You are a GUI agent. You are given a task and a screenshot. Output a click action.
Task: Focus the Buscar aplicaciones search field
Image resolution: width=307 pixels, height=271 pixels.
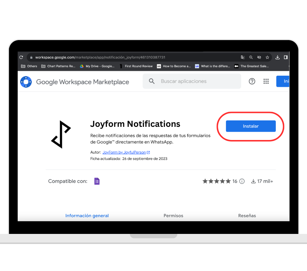click(x=192, y=81)
